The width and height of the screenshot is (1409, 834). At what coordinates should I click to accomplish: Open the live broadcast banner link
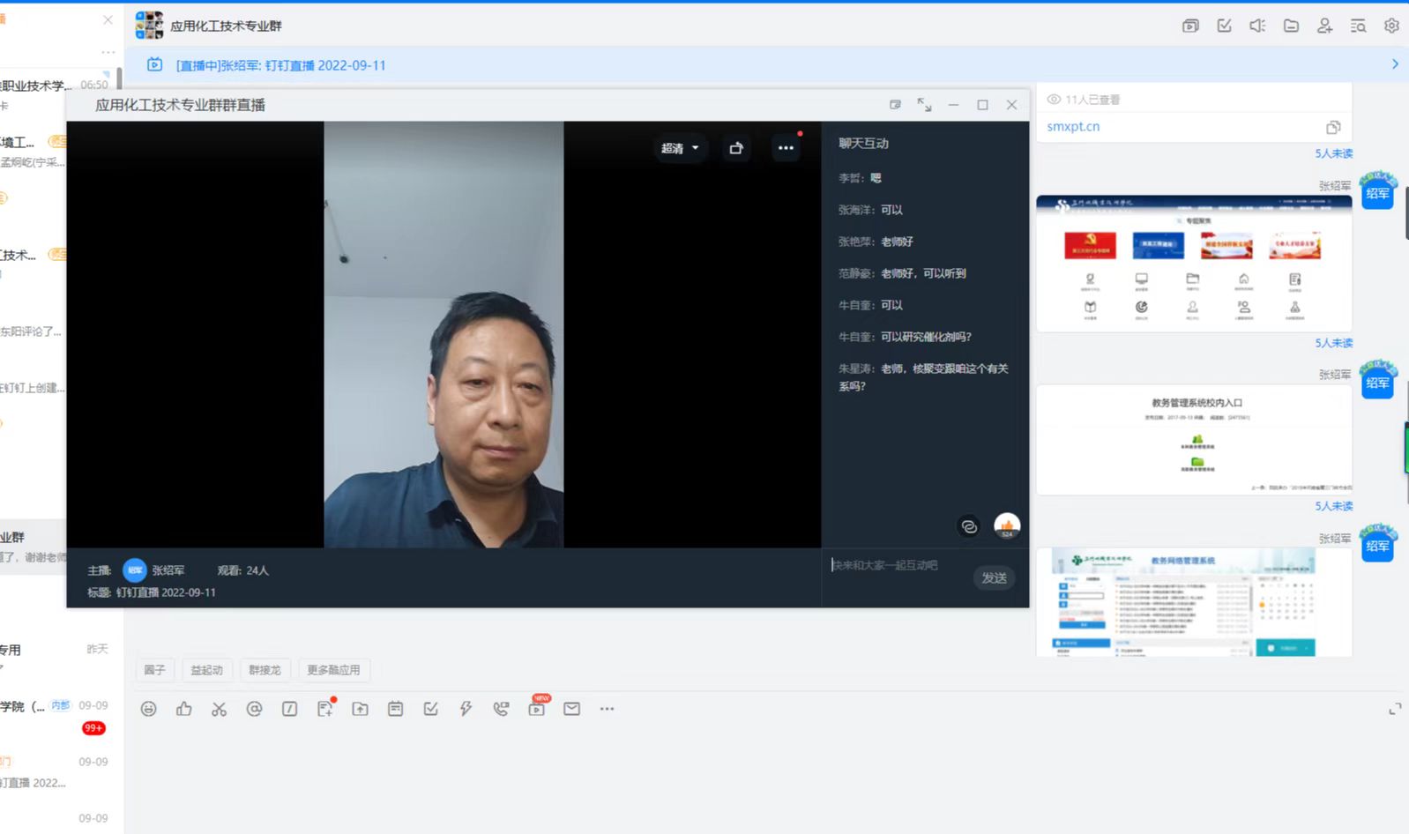click(x=280, y=65)
